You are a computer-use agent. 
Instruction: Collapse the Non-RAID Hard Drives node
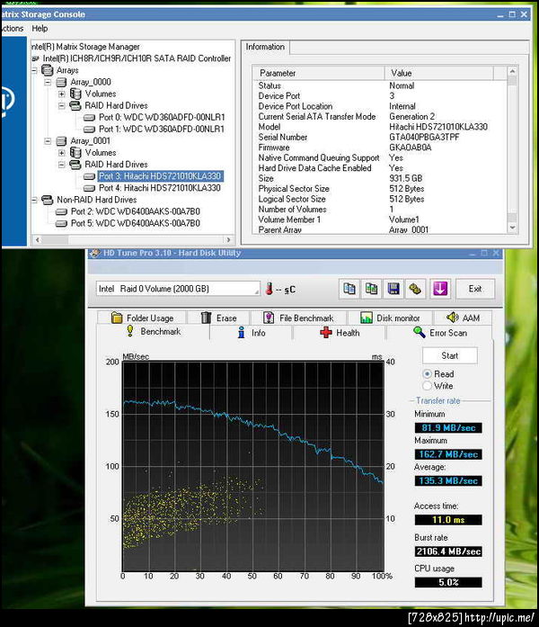[x=34, y=200]
